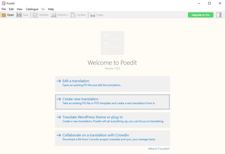Click the Save toolbar label
225x154 pixels.
25,15
